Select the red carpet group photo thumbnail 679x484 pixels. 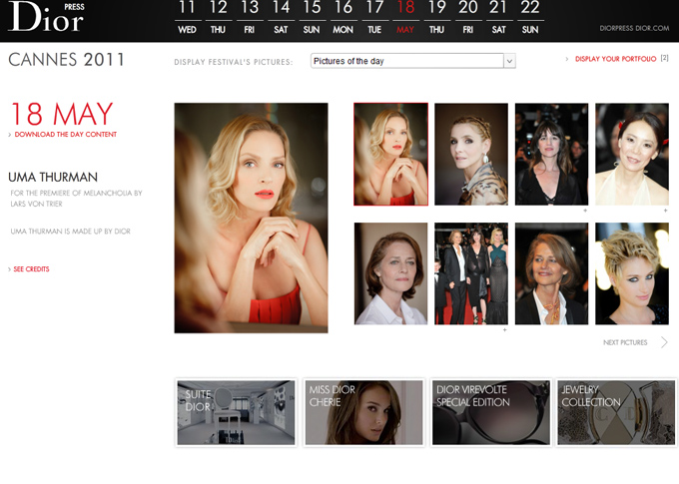coord(471,273)
